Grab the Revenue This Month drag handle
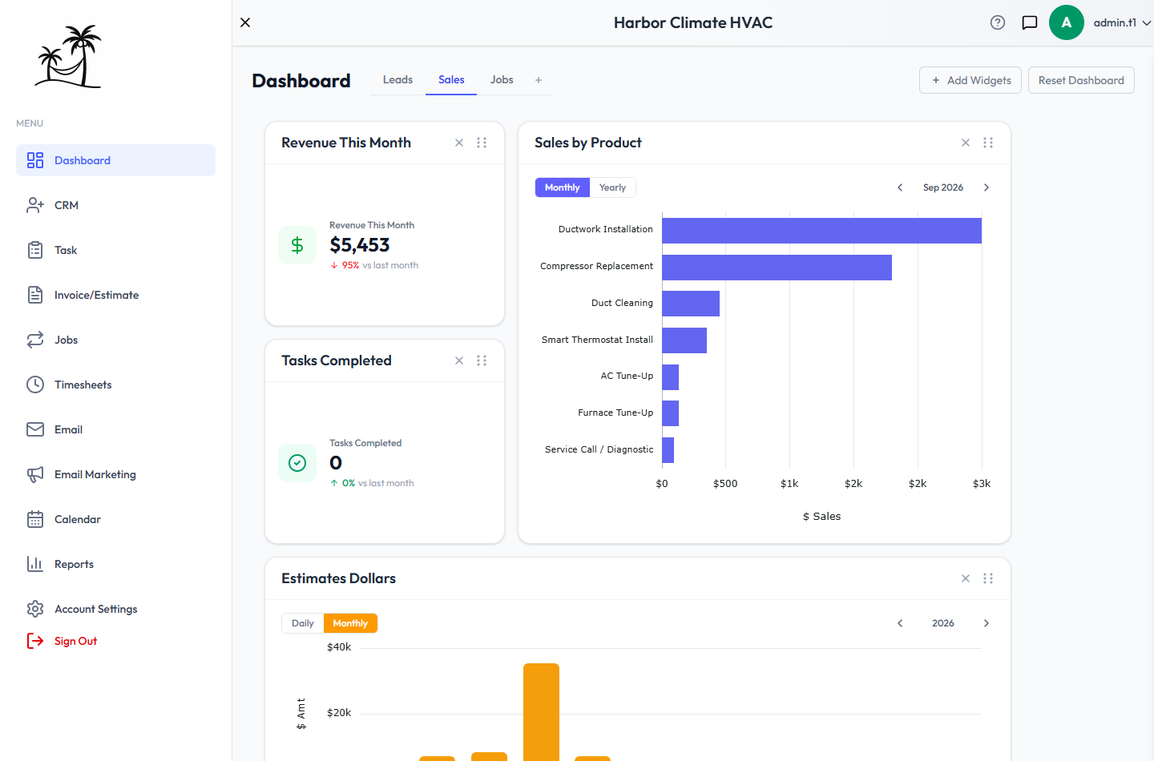This screenshot has width=1154, height=761. [482, 143]
